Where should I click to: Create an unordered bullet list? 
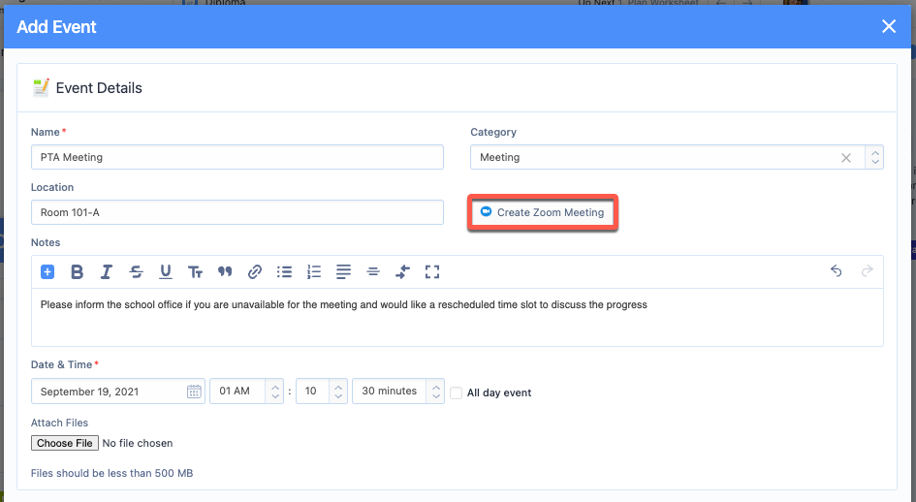pos(284,272)
